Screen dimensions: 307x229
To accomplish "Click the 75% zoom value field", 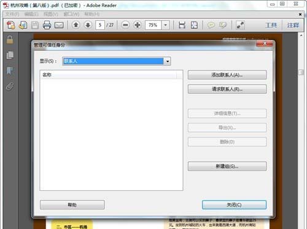I will tap(153, 25).
